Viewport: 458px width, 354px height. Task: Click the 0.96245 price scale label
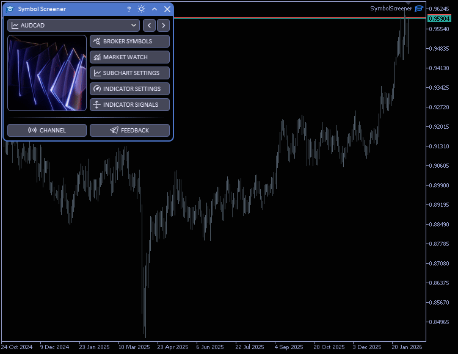click(x=439, y=9)
